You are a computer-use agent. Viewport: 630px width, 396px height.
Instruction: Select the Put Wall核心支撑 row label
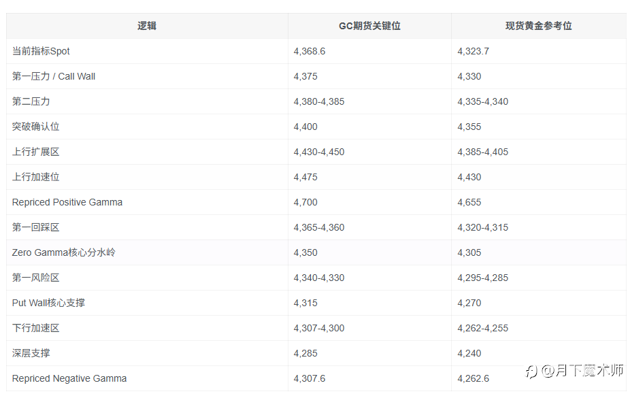[48, 303]
